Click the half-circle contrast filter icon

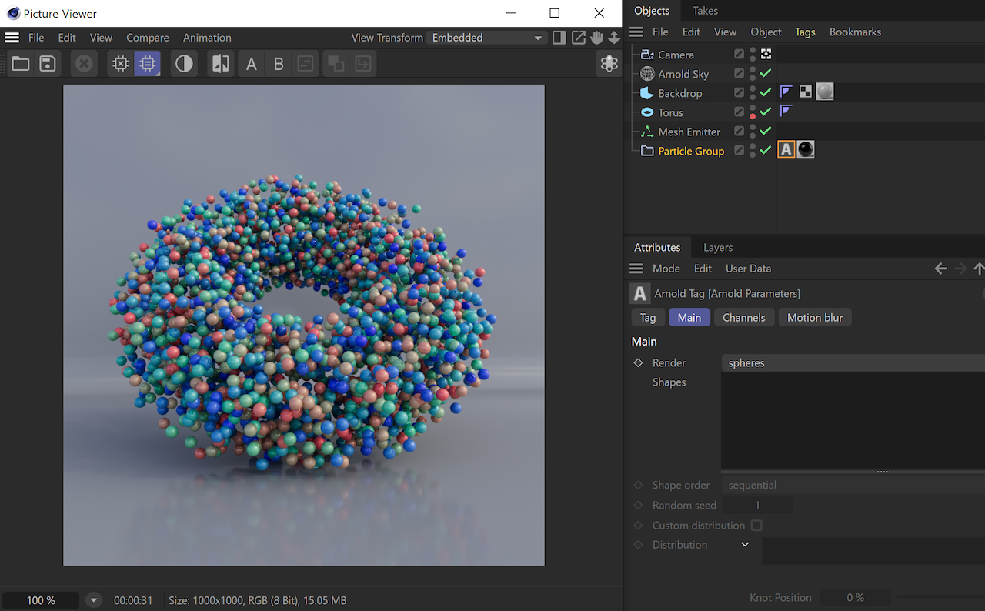(184, 64)
